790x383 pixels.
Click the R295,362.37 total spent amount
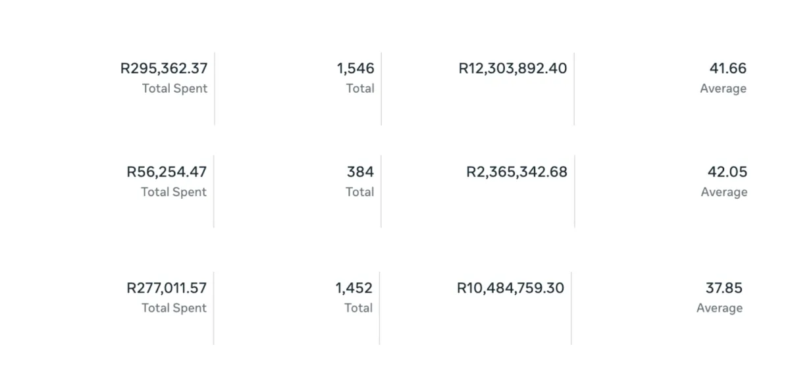point(164,68)
